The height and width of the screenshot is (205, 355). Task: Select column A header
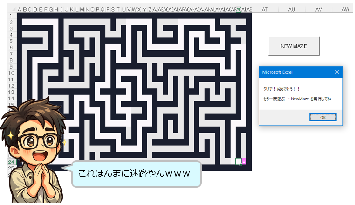tap(19, 9)
